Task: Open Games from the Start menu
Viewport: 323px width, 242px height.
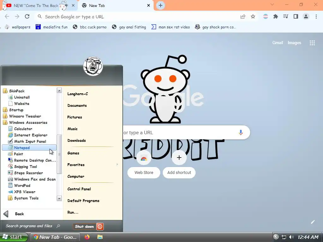Action: [73, 153]
